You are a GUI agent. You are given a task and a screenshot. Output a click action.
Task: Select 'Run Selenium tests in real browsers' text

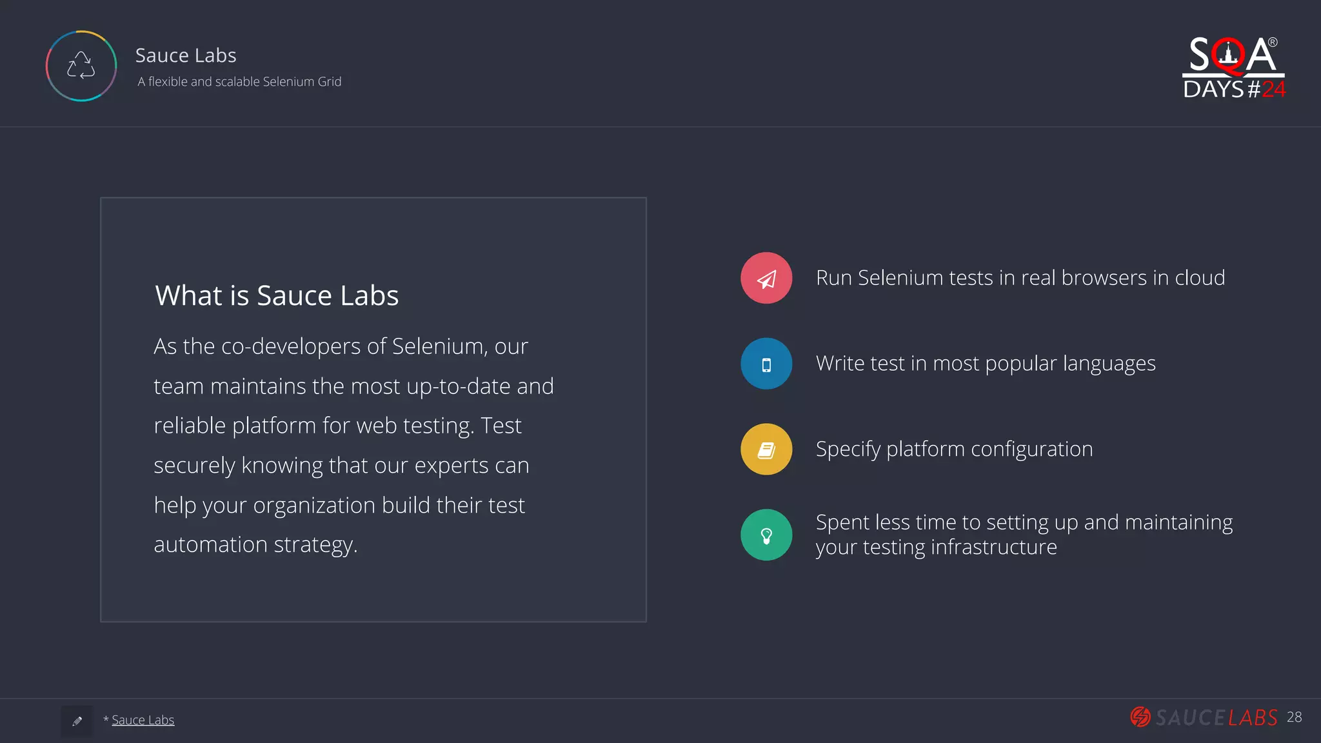point(1020,278)
